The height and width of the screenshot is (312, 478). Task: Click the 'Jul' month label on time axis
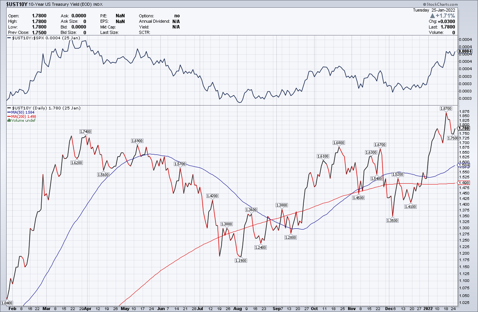point(201,309)
